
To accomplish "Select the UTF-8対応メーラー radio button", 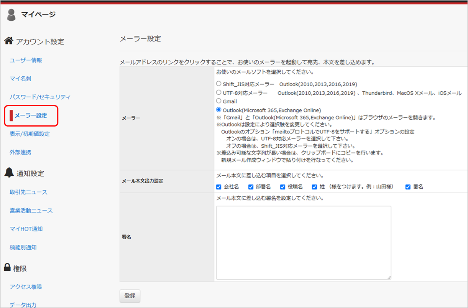I will [219, 92].
